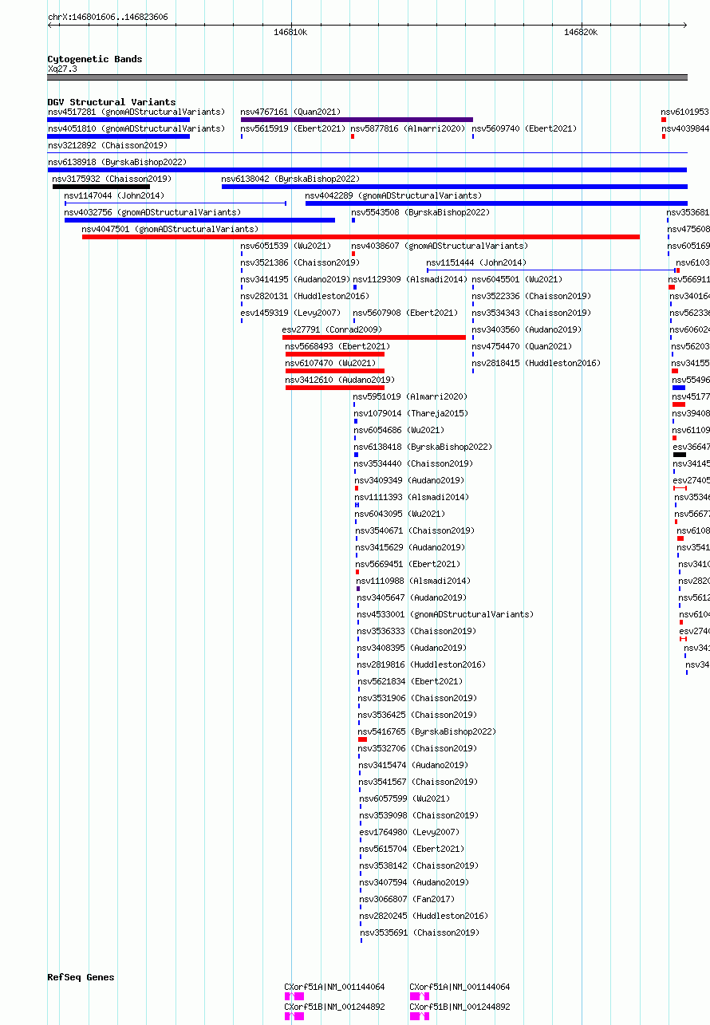The width and height of the screenshot is (710, 1025).
Task: Open nsv4042289 gnomADStructuralVariants variant label
Action: 394,195
